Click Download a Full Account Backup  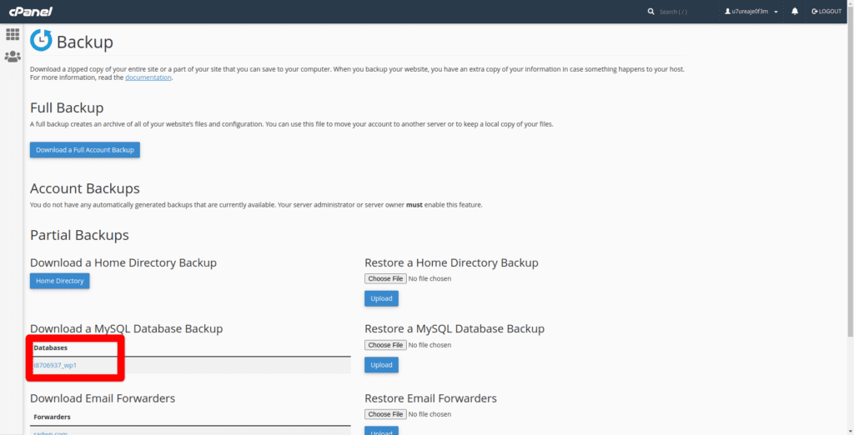pos(84,150)
